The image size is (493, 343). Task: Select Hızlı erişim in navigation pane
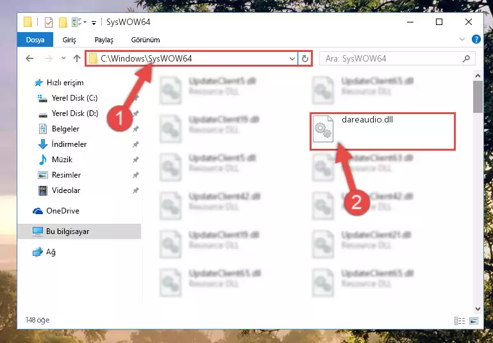tap(65, 83)
